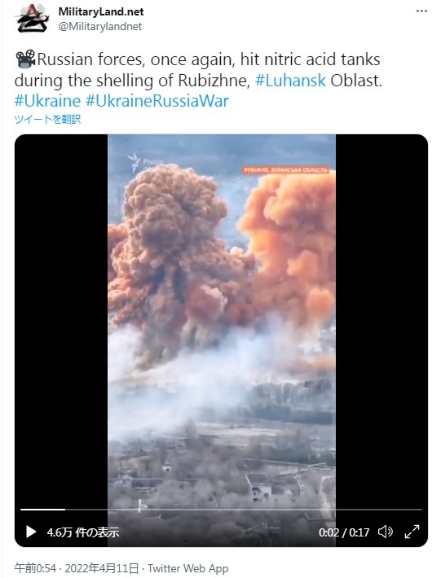Open the @Militarylandnet handle

[x=100, y=27]
